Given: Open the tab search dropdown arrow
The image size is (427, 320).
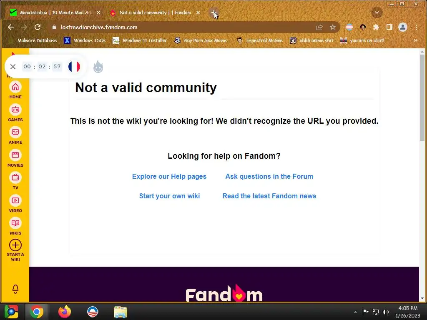Looking at the screenshot, I should tap(377, 12).
